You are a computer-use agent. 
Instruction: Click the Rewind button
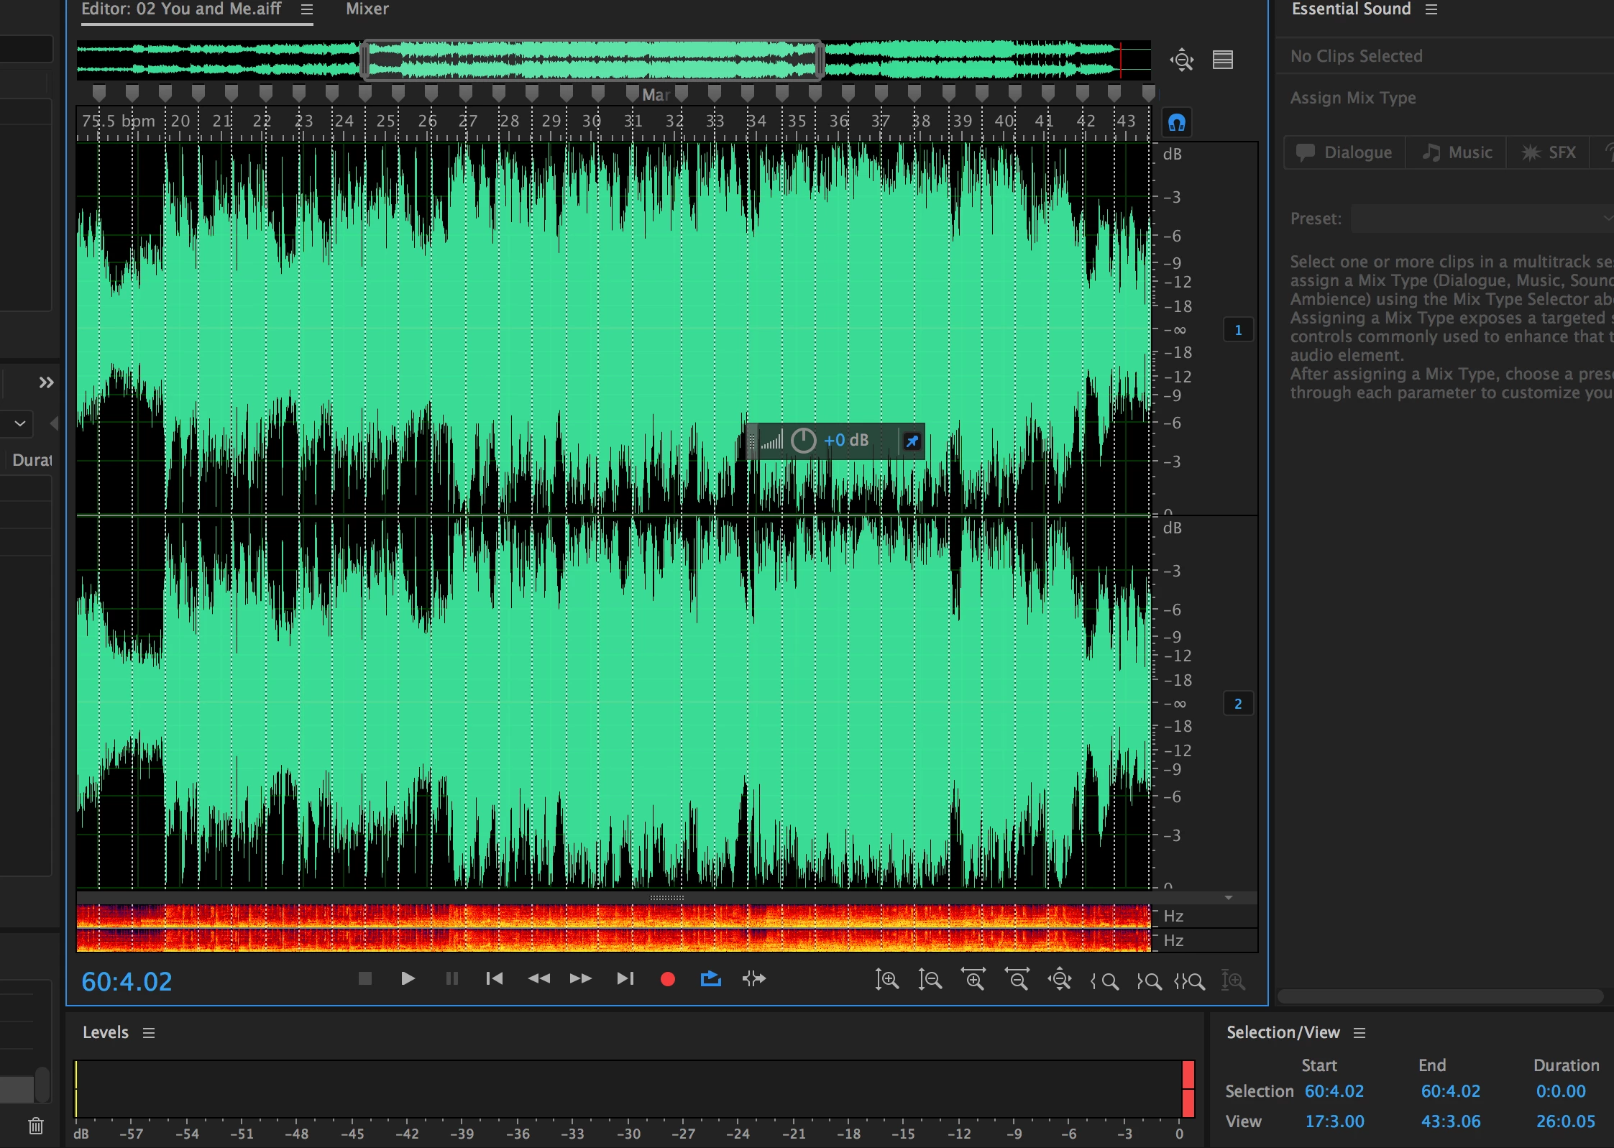point(538,978)
